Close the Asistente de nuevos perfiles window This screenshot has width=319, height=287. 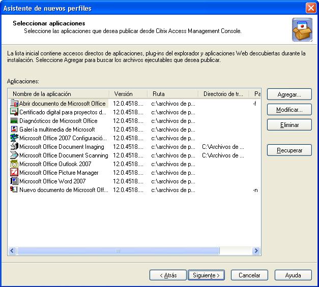311,8
